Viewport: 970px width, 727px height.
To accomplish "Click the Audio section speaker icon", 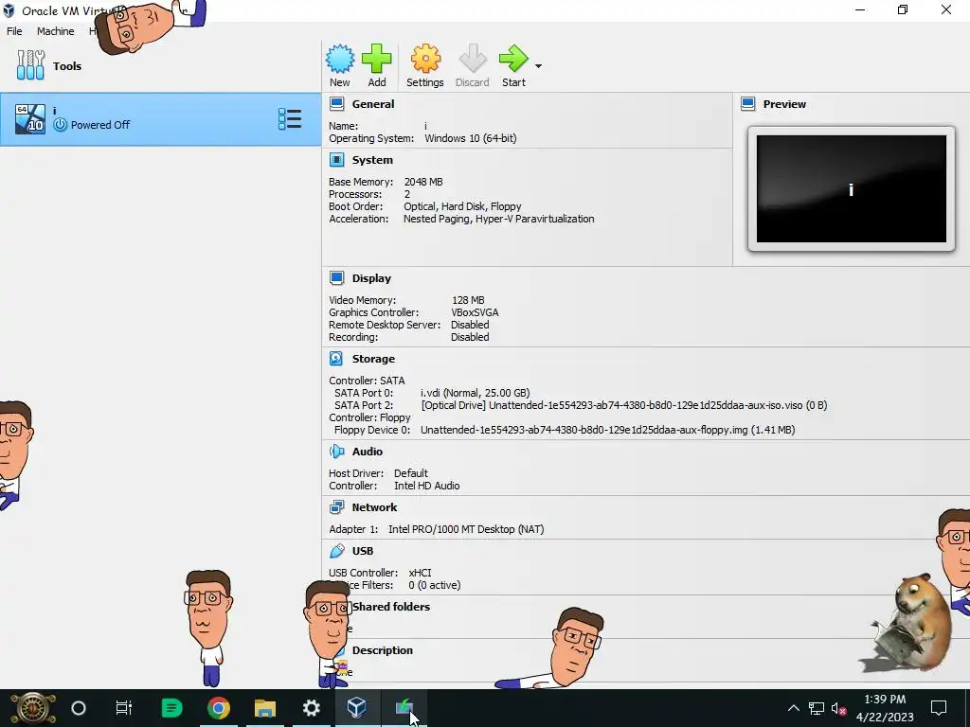I will coord(336,452).
